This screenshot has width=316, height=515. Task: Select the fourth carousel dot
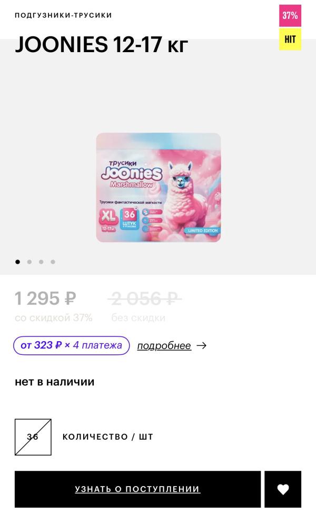click(x=53, y=262)
